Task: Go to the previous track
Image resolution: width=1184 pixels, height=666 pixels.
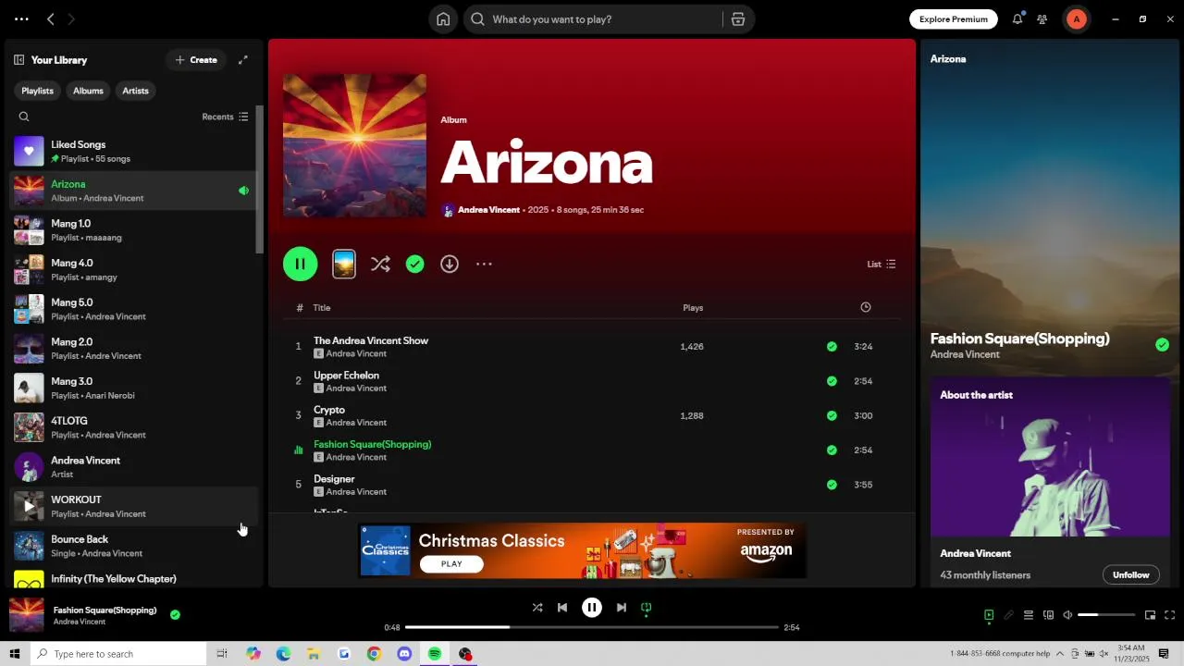Action: click(562, 608)
